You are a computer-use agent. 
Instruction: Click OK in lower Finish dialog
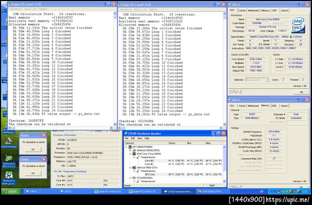(x=33, y=173)
